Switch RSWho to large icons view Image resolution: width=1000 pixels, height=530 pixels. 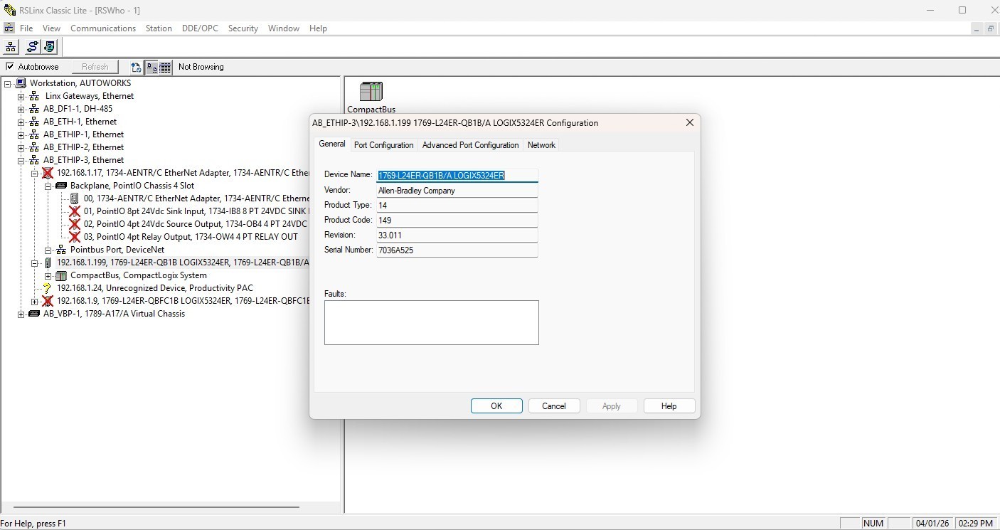point(151,67)
